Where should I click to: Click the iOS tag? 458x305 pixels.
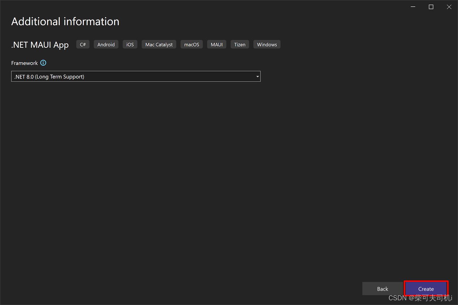pyautogui.click(x=130, y=44)
